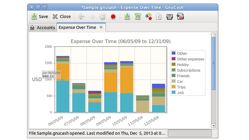Click the Subscriptions legend swatch

(174, 70)
